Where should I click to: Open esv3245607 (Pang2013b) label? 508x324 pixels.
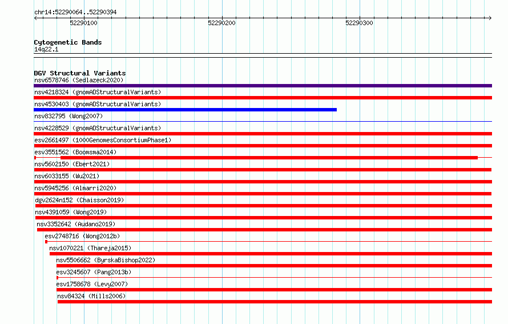pos(94,272)
